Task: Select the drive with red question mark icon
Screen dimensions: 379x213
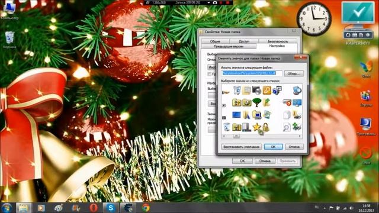Action: (x=287, y=102)
